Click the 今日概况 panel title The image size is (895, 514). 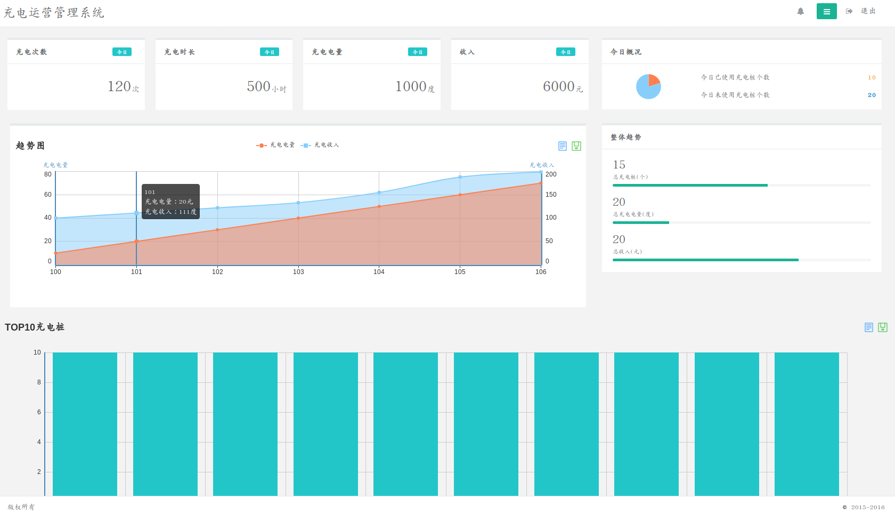click(626, 52)
